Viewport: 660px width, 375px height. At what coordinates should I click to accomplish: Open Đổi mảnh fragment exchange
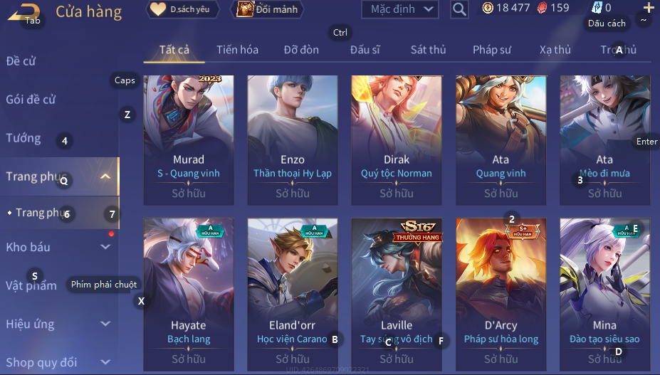click(267, 9)
